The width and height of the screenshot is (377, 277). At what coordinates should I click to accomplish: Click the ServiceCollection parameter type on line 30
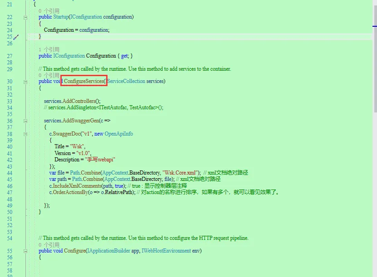tap(126, 81)
